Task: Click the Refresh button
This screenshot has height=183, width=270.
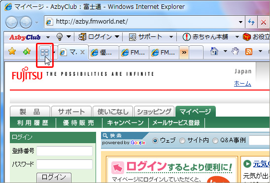Action: coord(251,22)
